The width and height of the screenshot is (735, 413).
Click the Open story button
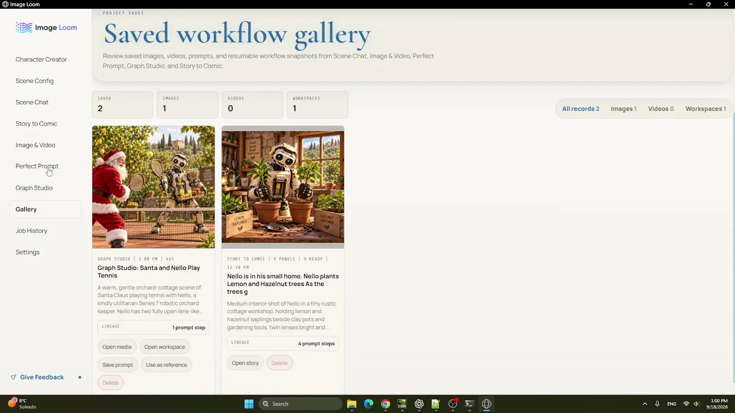click(245, 363)
